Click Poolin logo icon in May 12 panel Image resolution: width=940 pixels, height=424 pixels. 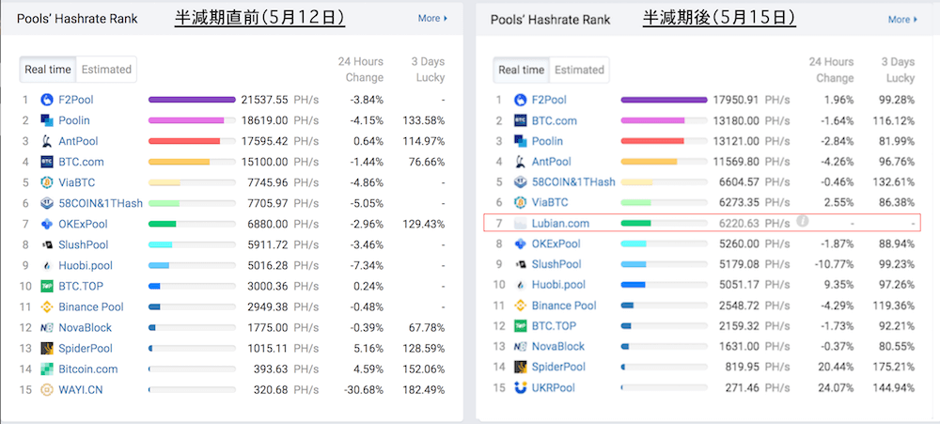pos(47,120)
